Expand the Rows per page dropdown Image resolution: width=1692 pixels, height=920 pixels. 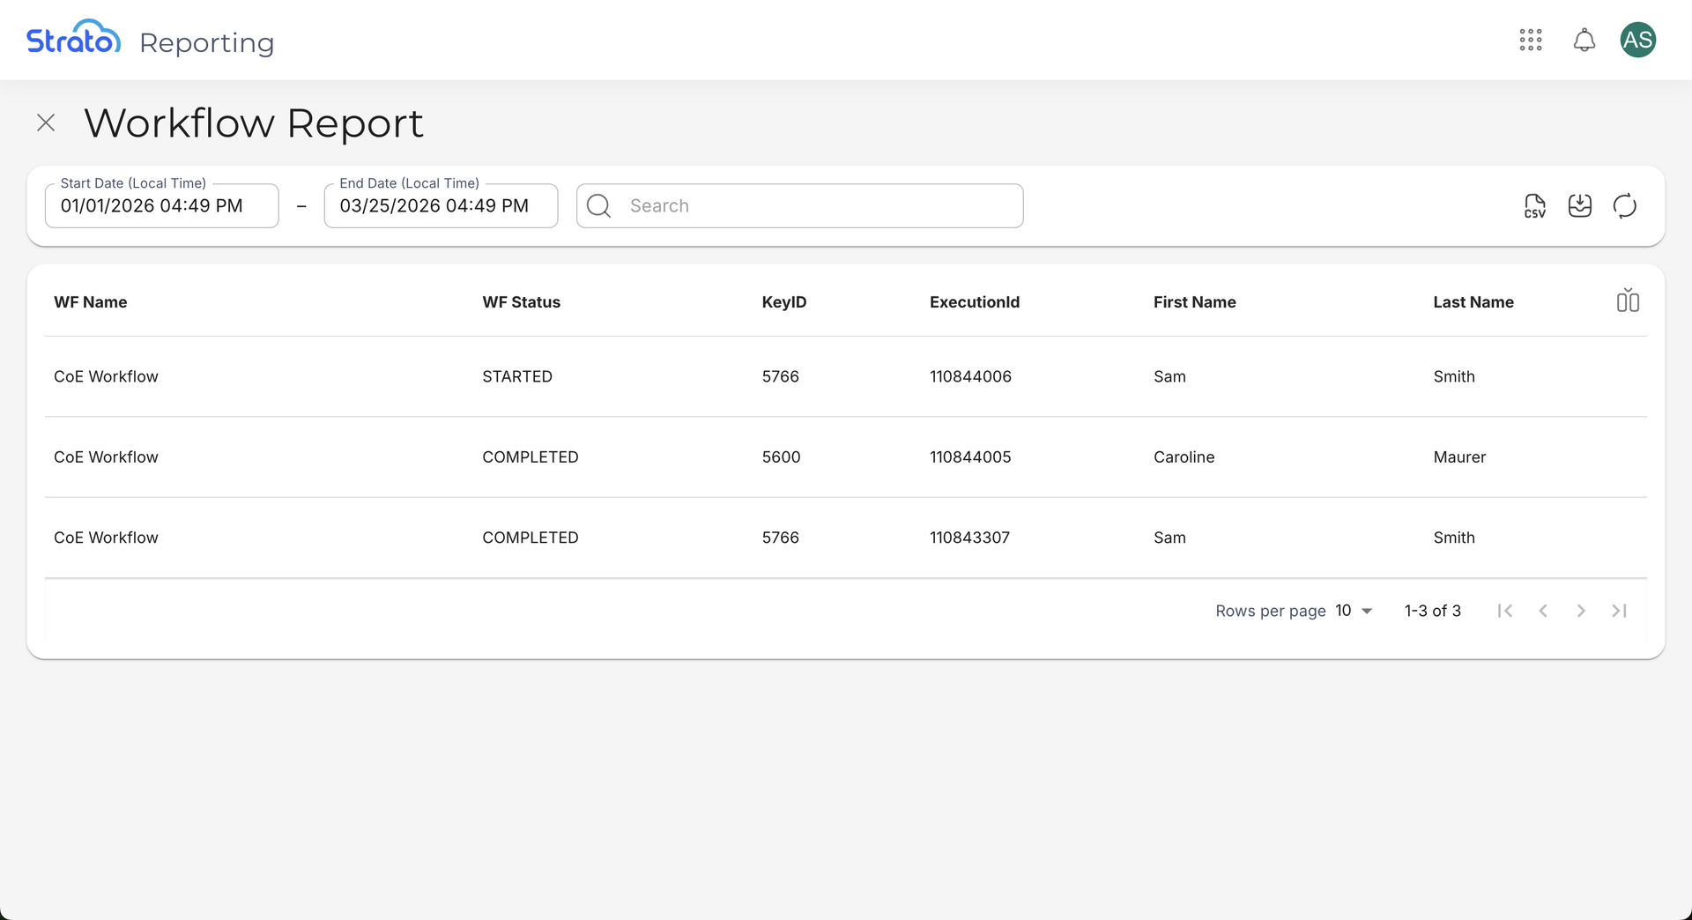[1354, 611]
